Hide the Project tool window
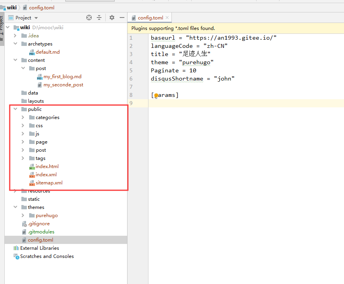The height and width of the screenshot is (284, 344). click(x=122, y=18)
